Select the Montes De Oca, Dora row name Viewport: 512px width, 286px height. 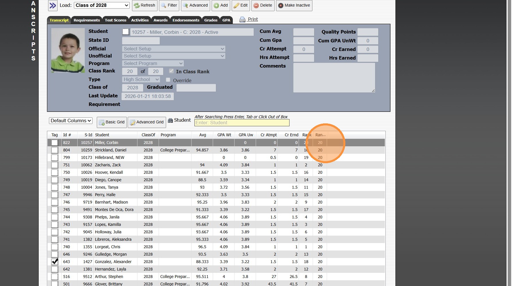pos(114,210)
